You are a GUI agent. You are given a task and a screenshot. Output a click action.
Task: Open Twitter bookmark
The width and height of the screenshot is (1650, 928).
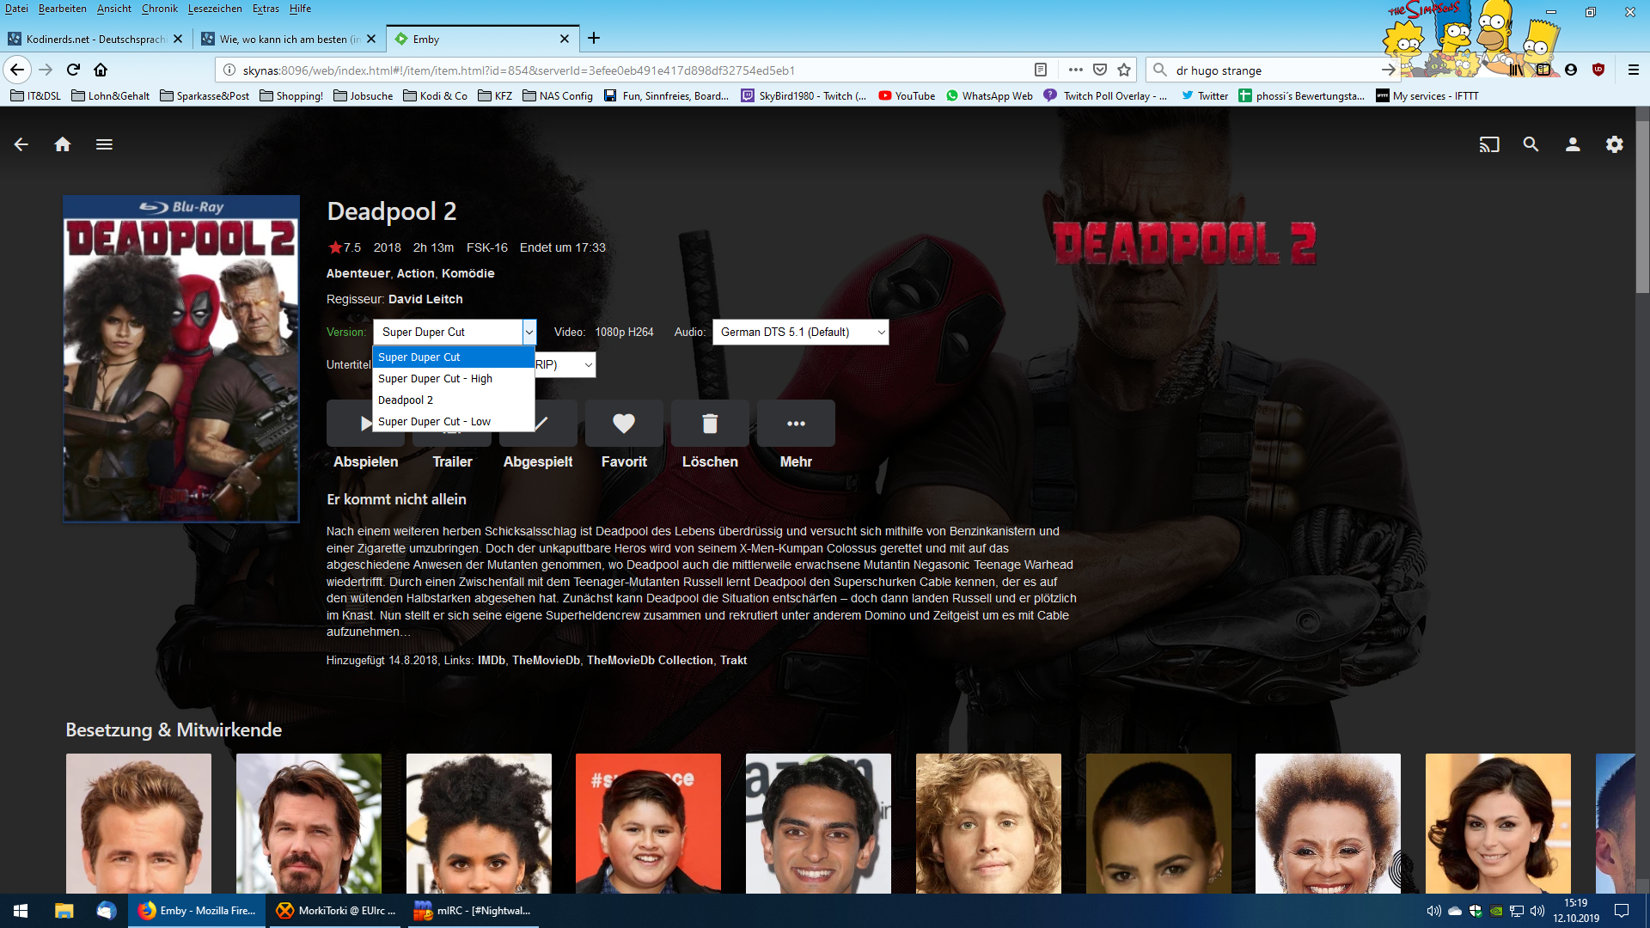pyautogui.click(x=1205, y=95)
